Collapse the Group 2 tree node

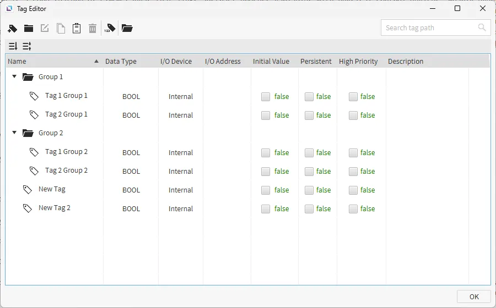(14, 133)
